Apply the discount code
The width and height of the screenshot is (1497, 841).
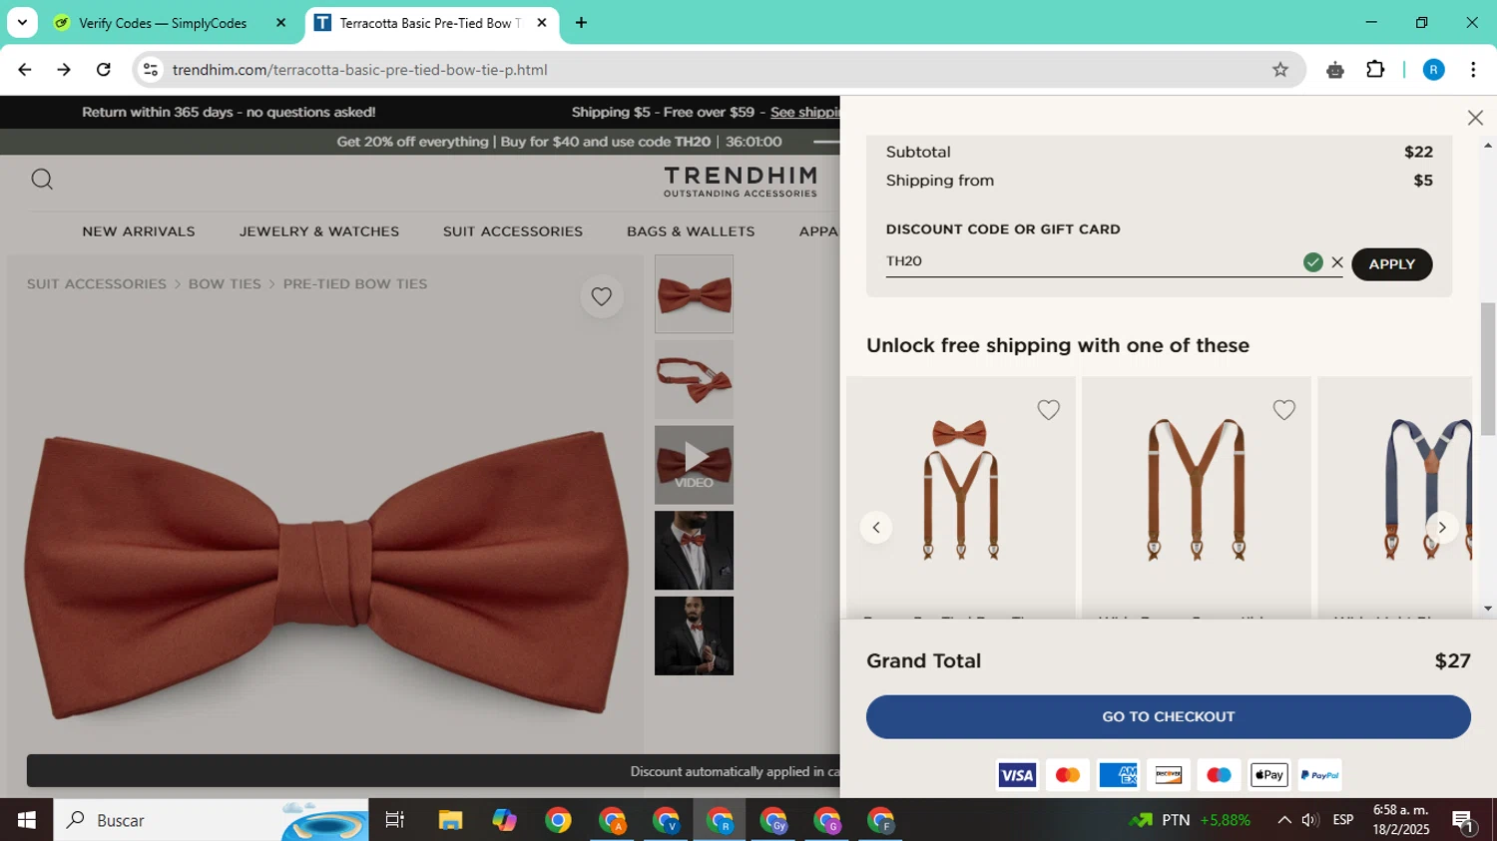click(x=1391, y=264)
